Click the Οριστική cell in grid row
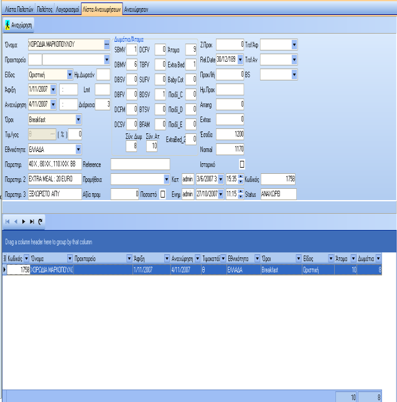This screenshot has height=402, width=397. [x=319, y=270]
